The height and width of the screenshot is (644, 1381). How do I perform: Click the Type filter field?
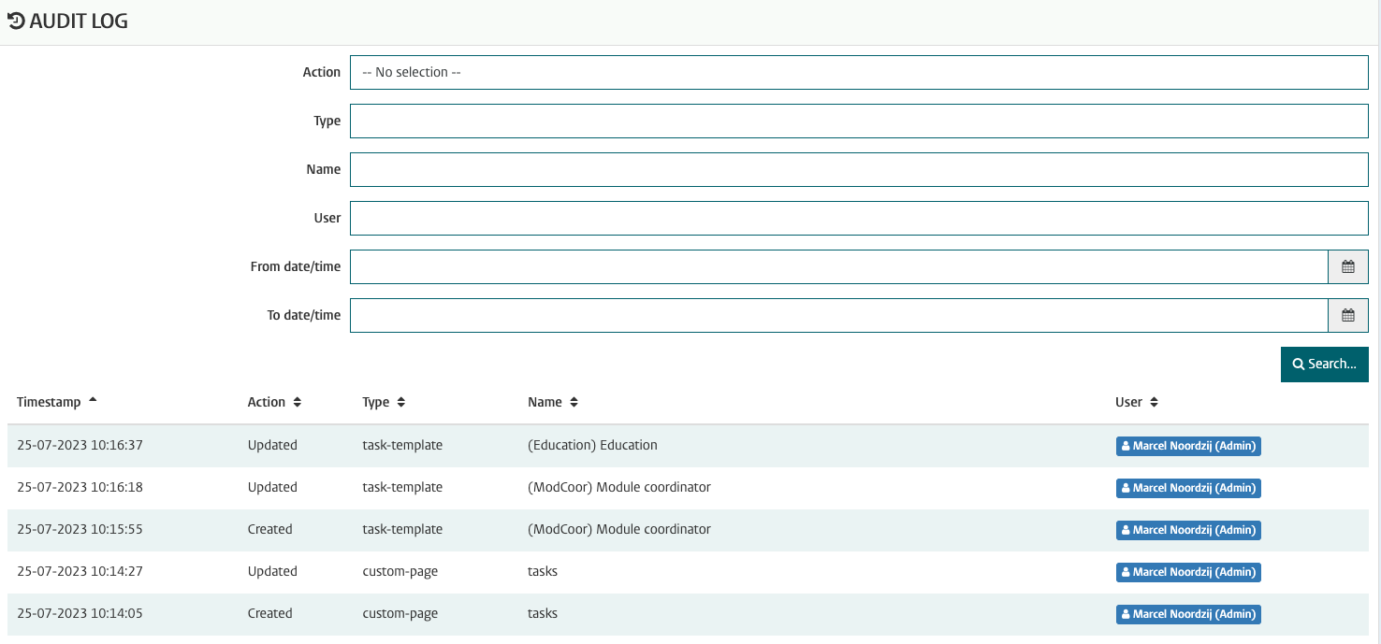coord(859,121)
